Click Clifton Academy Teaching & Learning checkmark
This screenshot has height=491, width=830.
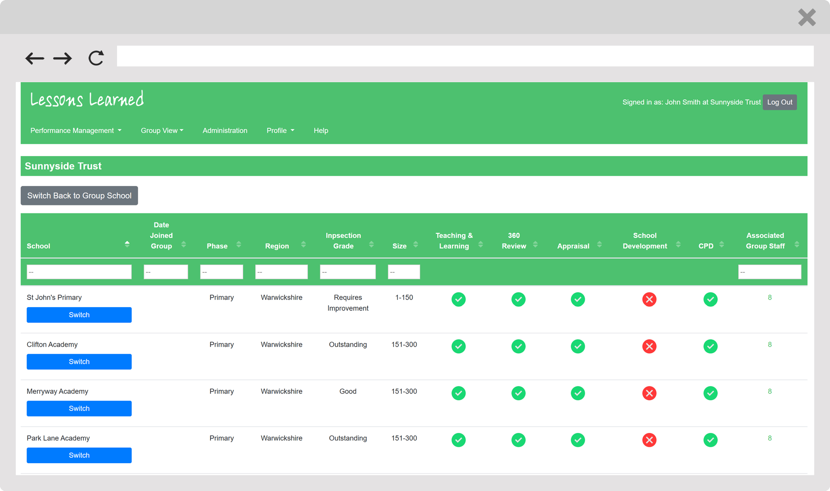[x=459, y=346]
